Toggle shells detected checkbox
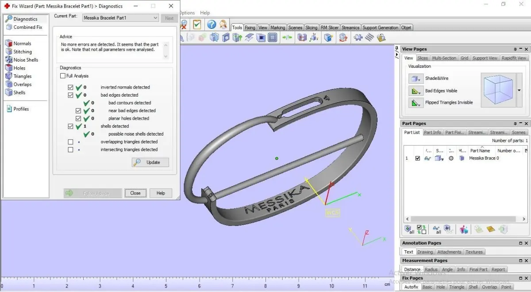The height and width of the screenshot is (292, 531). (70, 126)
